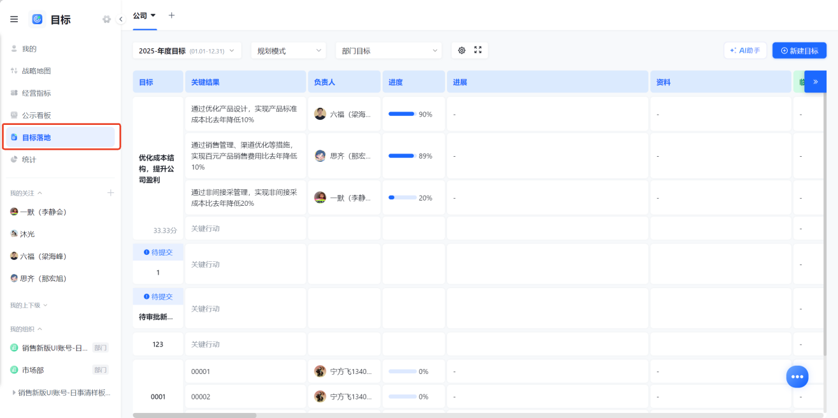This screenshot has width=838, height=418.
Task: Enter fullscreen with expand icon
Action: click(x=478, y=50)
